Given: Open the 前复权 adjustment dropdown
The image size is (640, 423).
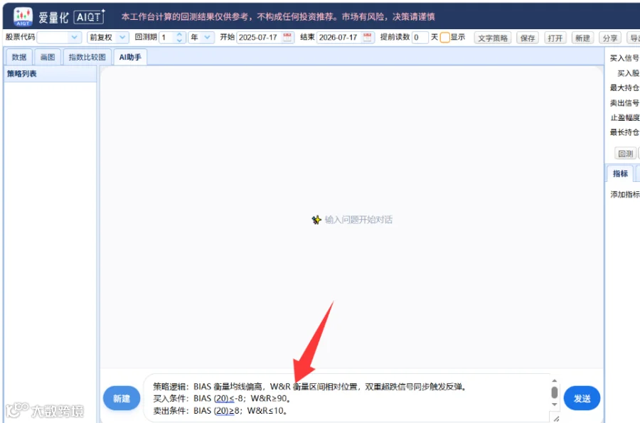Looking at the screenshot, I should click(x=108, y=37).
